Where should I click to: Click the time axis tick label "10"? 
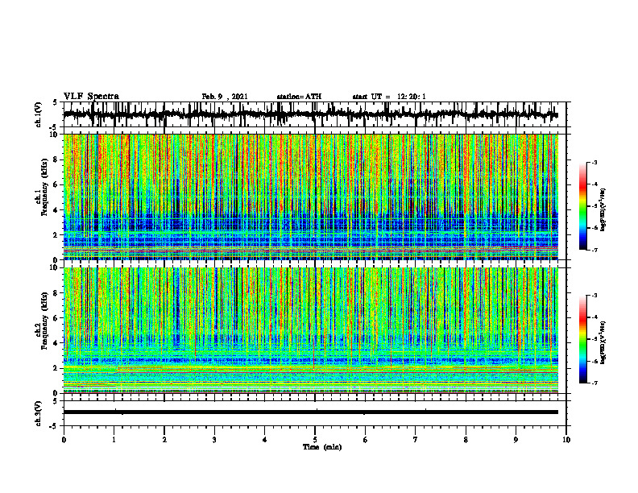pos(566,440)
